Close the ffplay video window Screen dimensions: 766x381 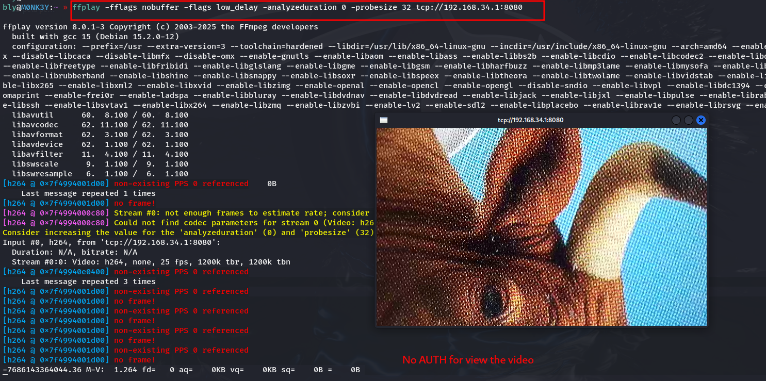(700, 120)
